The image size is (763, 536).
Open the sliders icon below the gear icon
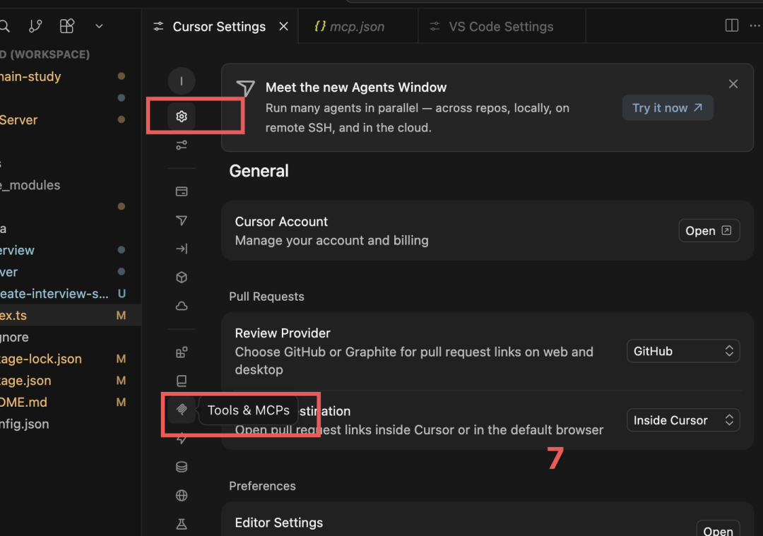coord(182,145)
